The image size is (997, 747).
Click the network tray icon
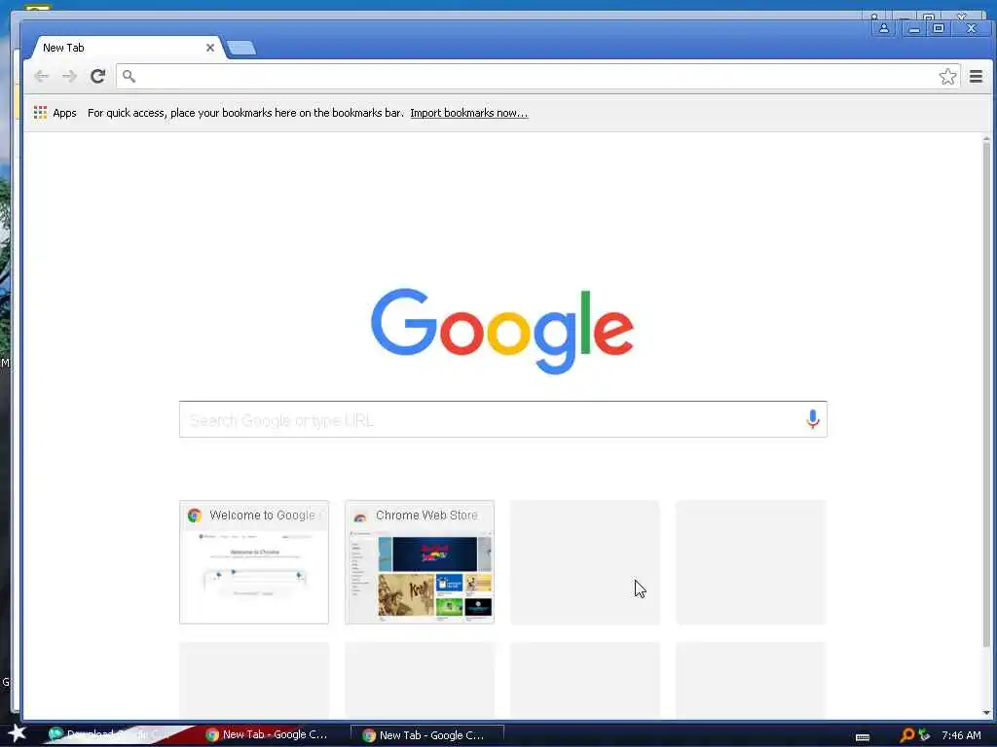pos(925,735)
